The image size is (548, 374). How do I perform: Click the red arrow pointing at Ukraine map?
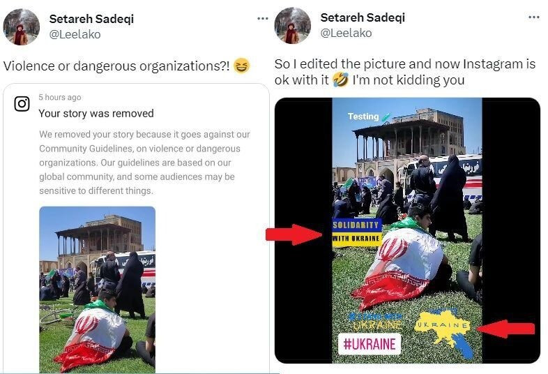505,329
